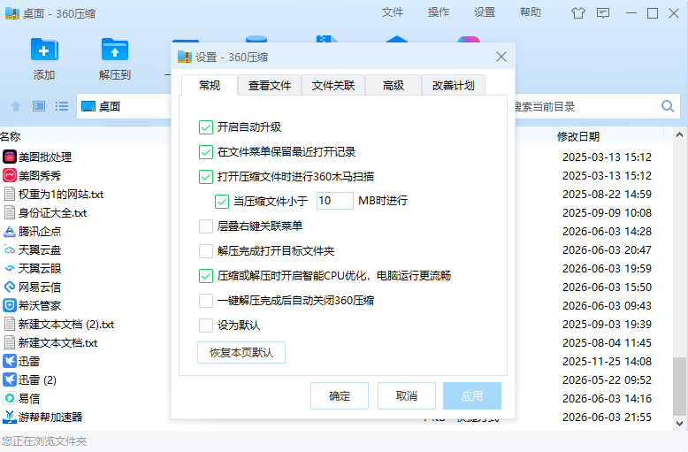Enable 层叠右键关联菜单 checkbox
The width and height of the screenshot is (688, 452).
coord(206,226)
